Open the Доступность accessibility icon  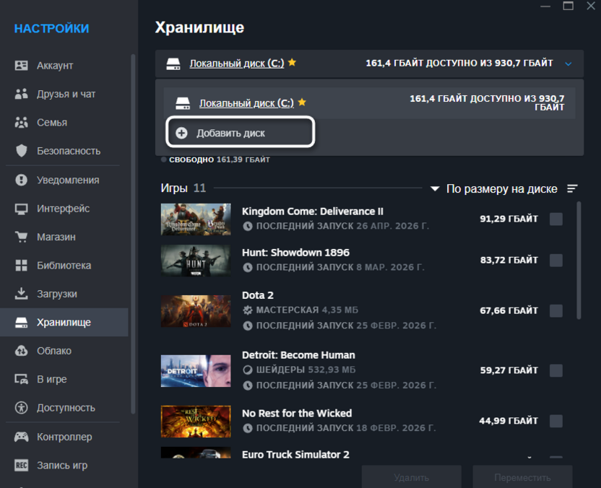coord(21,408)
